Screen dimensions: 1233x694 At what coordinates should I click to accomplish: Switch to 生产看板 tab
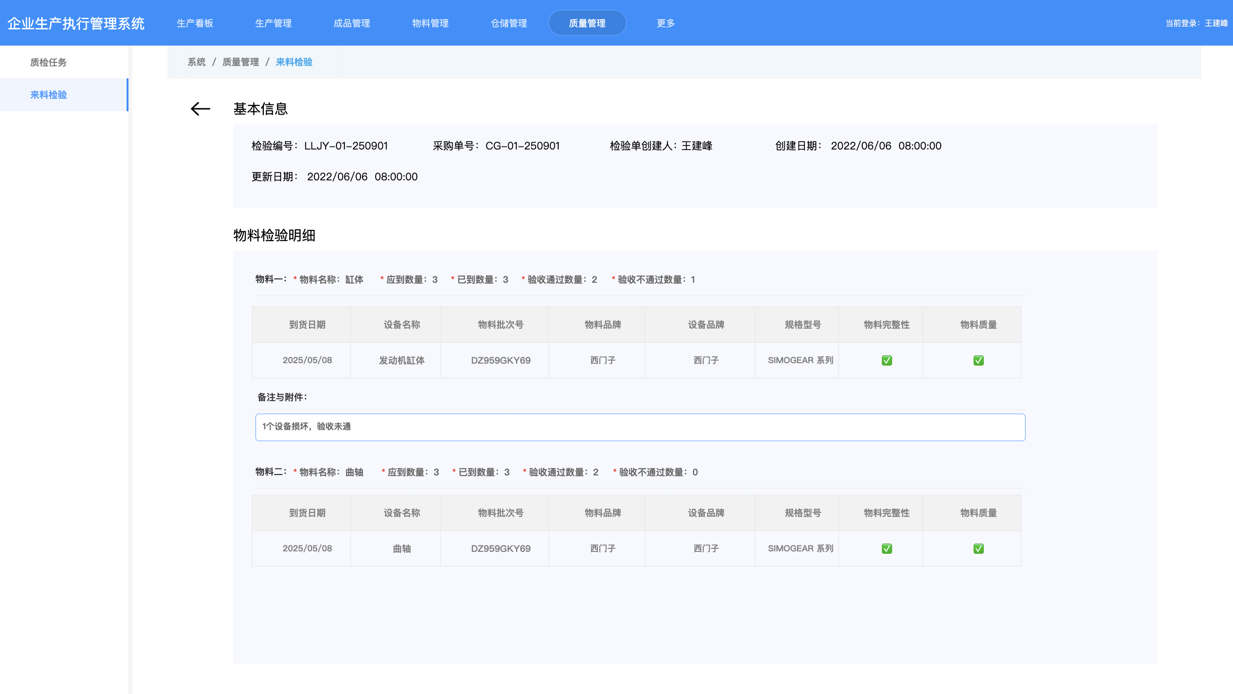click(x=195, y=23)
